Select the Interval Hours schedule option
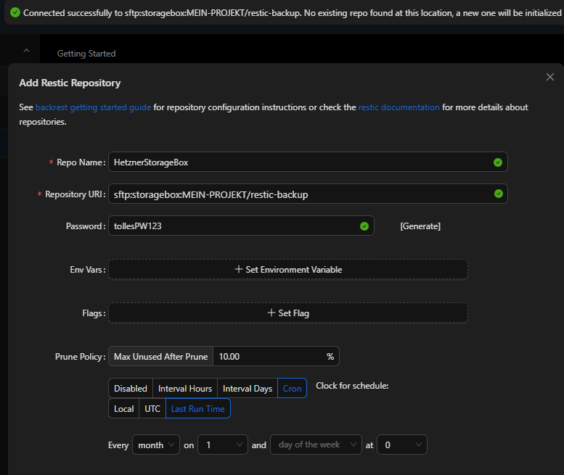 tap(185, 389)
